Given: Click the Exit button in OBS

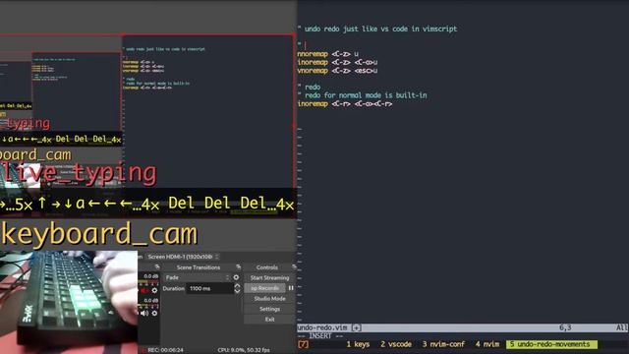Looking at the screenshot, I should [269, 320].
